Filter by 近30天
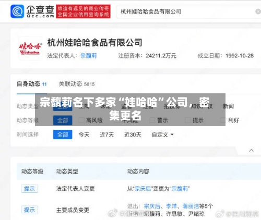Image resolution: width=261 pixels, height=220 pixels. click(133, 135)
